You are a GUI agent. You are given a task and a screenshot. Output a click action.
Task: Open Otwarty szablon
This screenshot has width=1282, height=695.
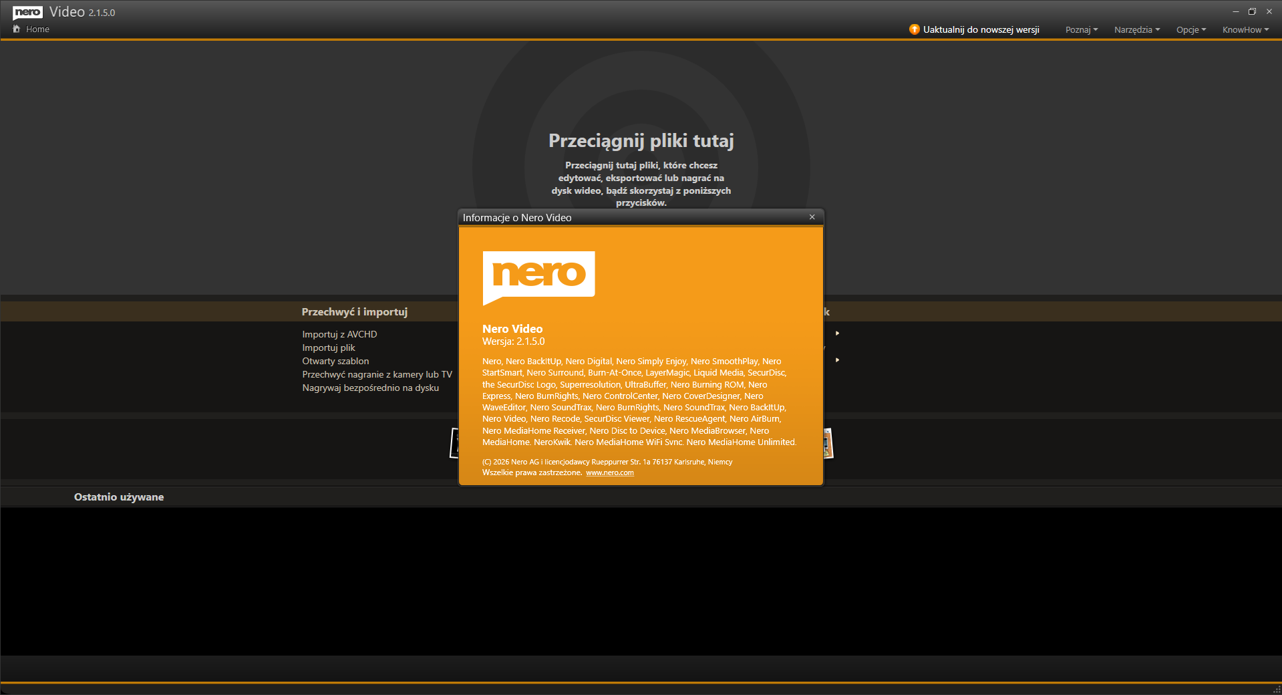click(335, 361)
